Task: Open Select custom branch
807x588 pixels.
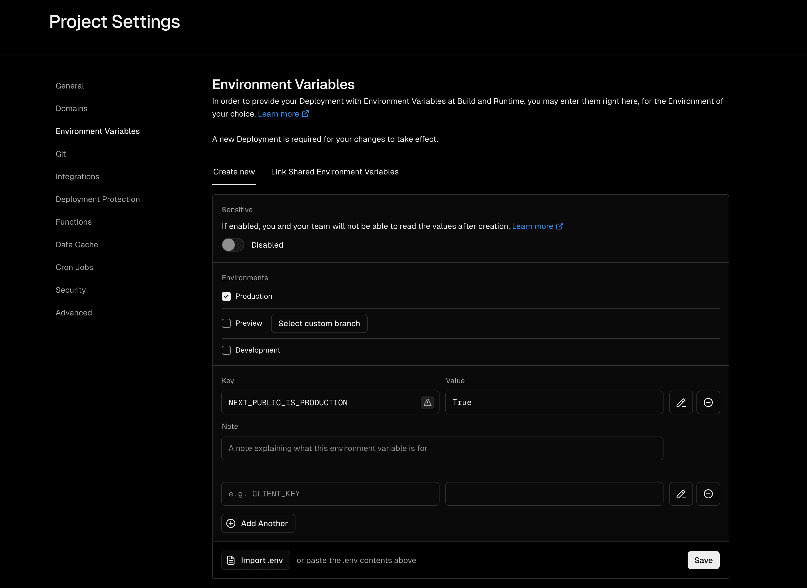Action: click(319, 323)
